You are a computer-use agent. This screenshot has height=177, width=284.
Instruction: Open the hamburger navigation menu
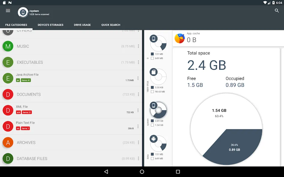(8, 10)
